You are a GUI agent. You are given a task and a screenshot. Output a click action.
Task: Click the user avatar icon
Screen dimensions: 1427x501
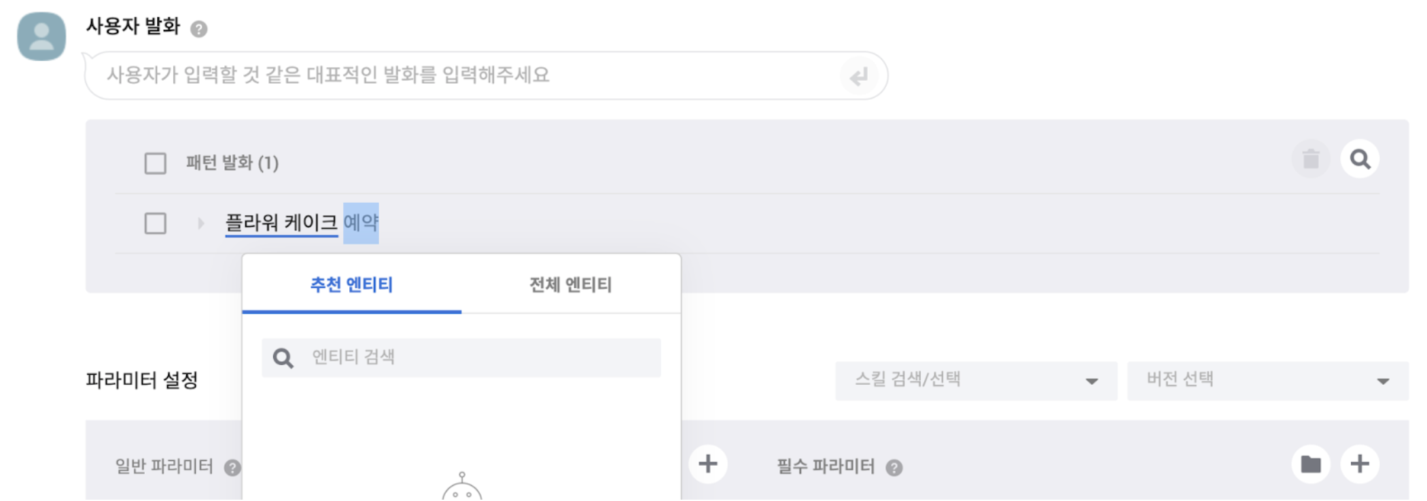click(41, 37)
